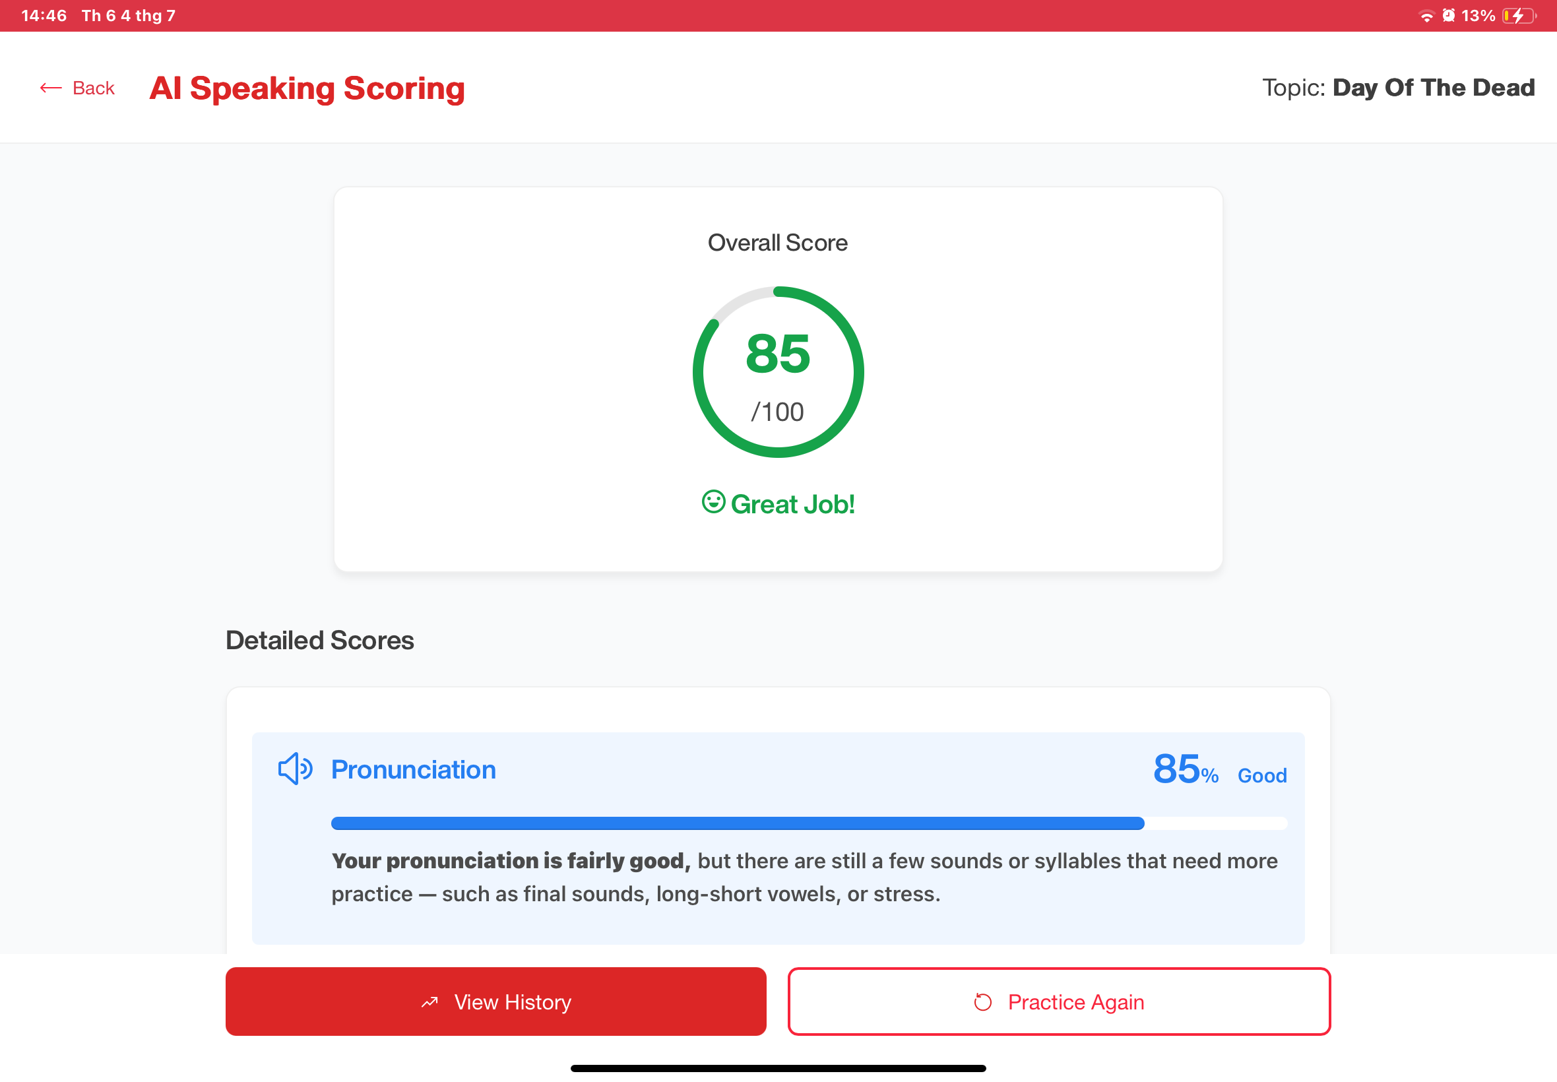Tap the time display in the status bar
1557x1082 pixels.
pos(43,15)
